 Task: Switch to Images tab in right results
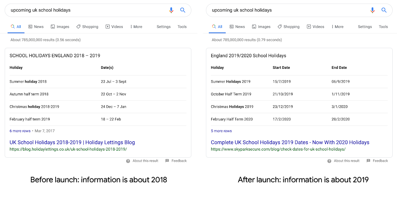click(x=261, y=27)
